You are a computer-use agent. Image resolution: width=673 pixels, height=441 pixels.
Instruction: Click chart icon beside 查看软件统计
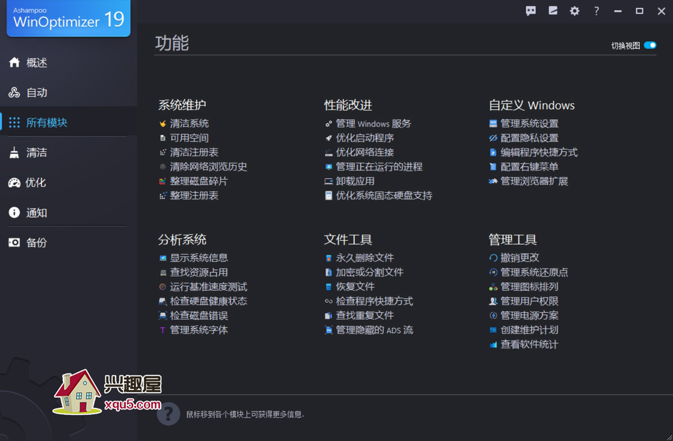click(x=493, y=345)
